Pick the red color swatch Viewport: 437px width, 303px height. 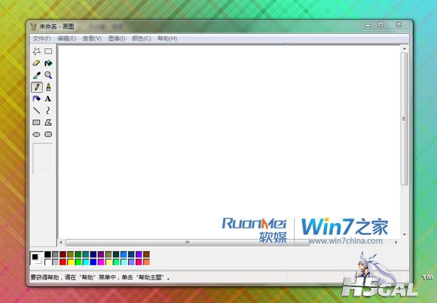coord(63,262)
